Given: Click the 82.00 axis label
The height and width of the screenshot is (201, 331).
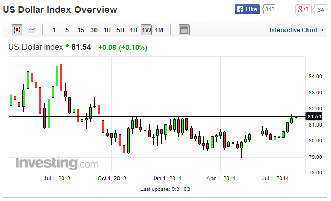Looking at the screenshot, I should point(315,109).
